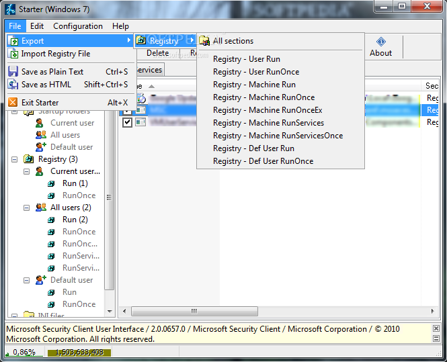
Task: Click the Export menu icon
Action: (13, 41)
